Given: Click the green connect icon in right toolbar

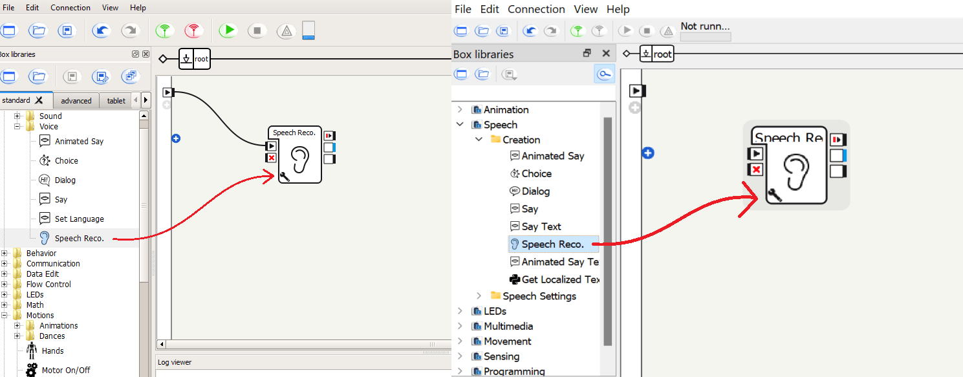Looking at the screenshot, I should [x=577, y=30].
